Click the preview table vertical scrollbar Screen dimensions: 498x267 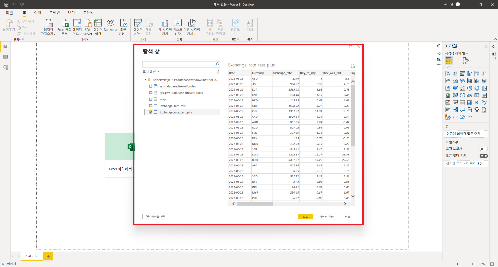click(x=353, y=115)
